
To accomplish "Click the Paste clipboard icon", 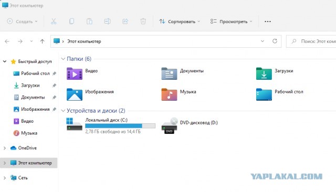I will coord(89,22).
